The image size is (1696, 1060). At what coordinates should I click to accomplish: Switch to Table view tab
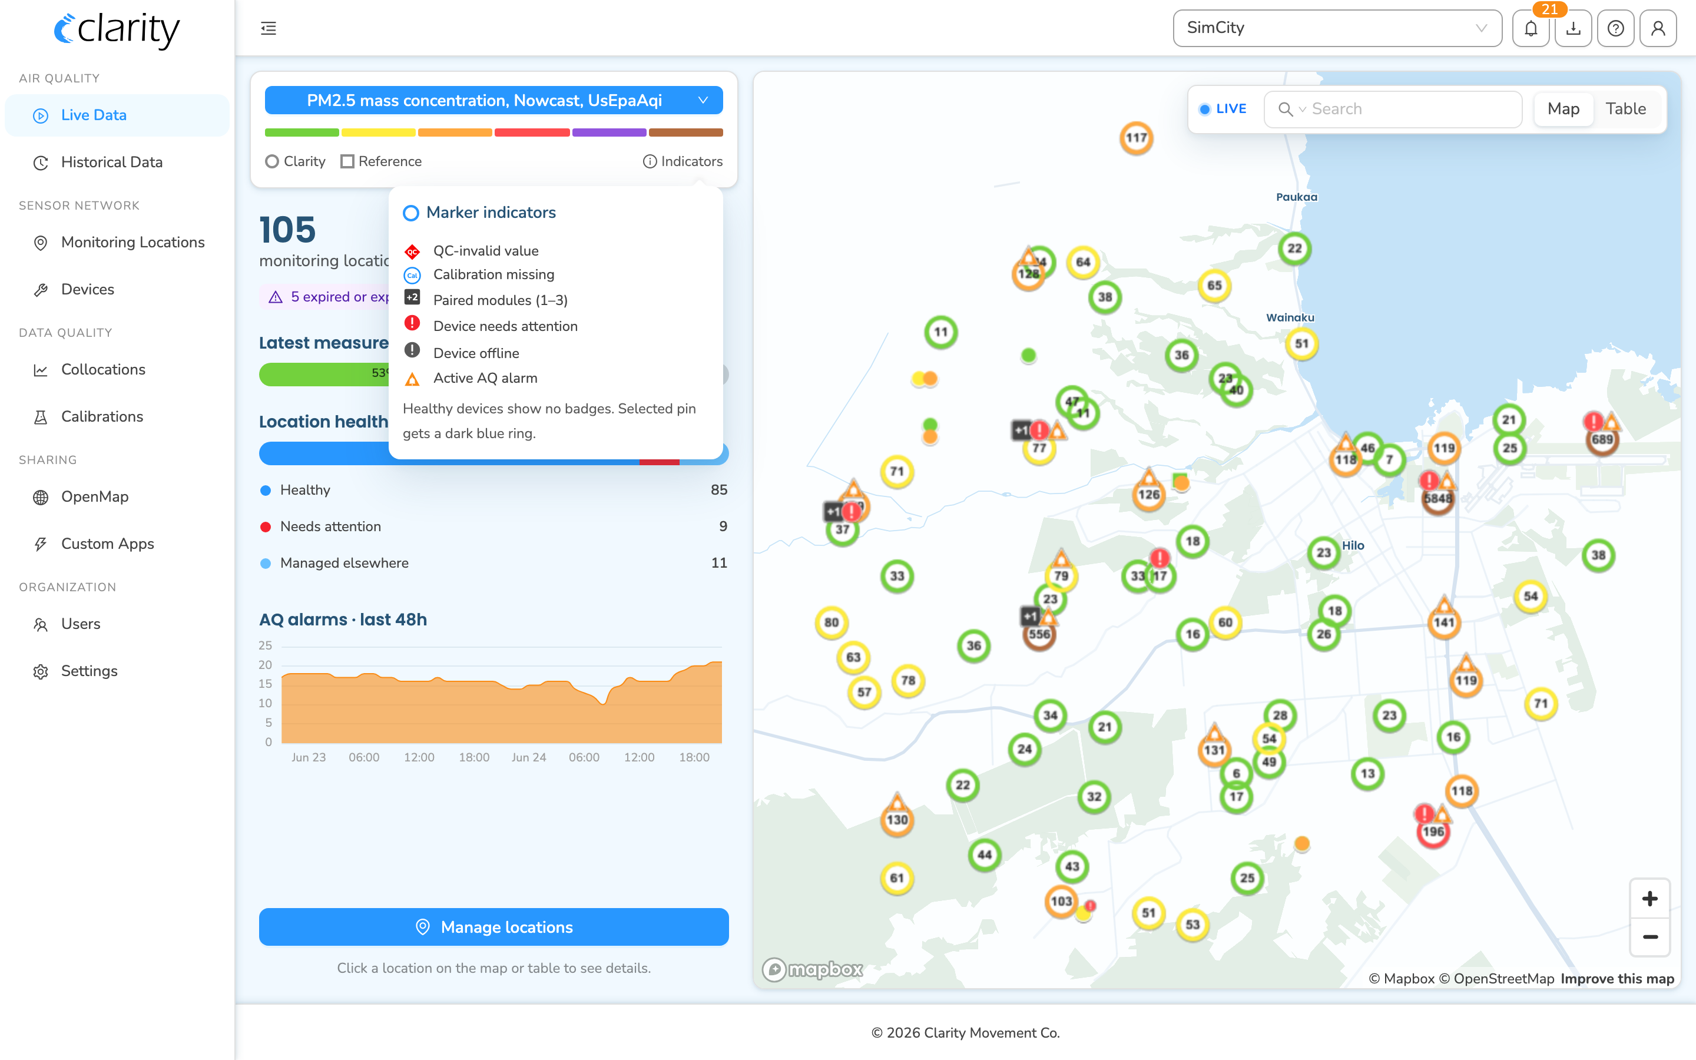(1625, 110)
